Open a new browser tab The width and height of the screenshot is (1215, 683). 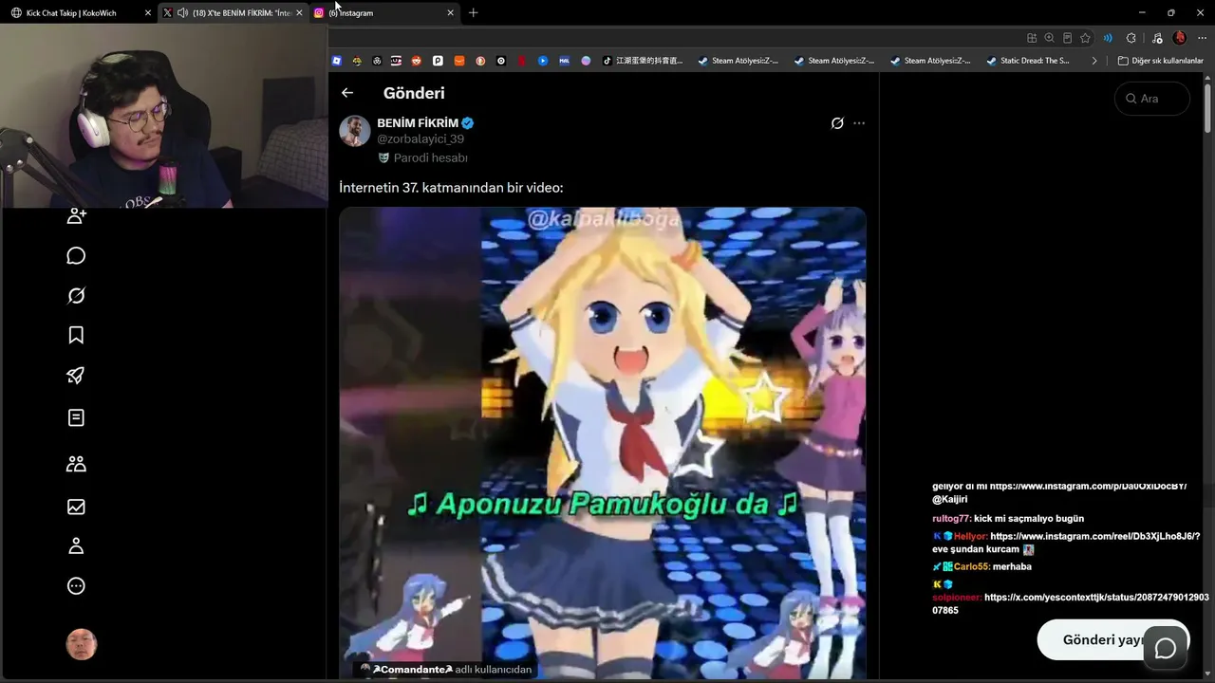coord(473,13)
